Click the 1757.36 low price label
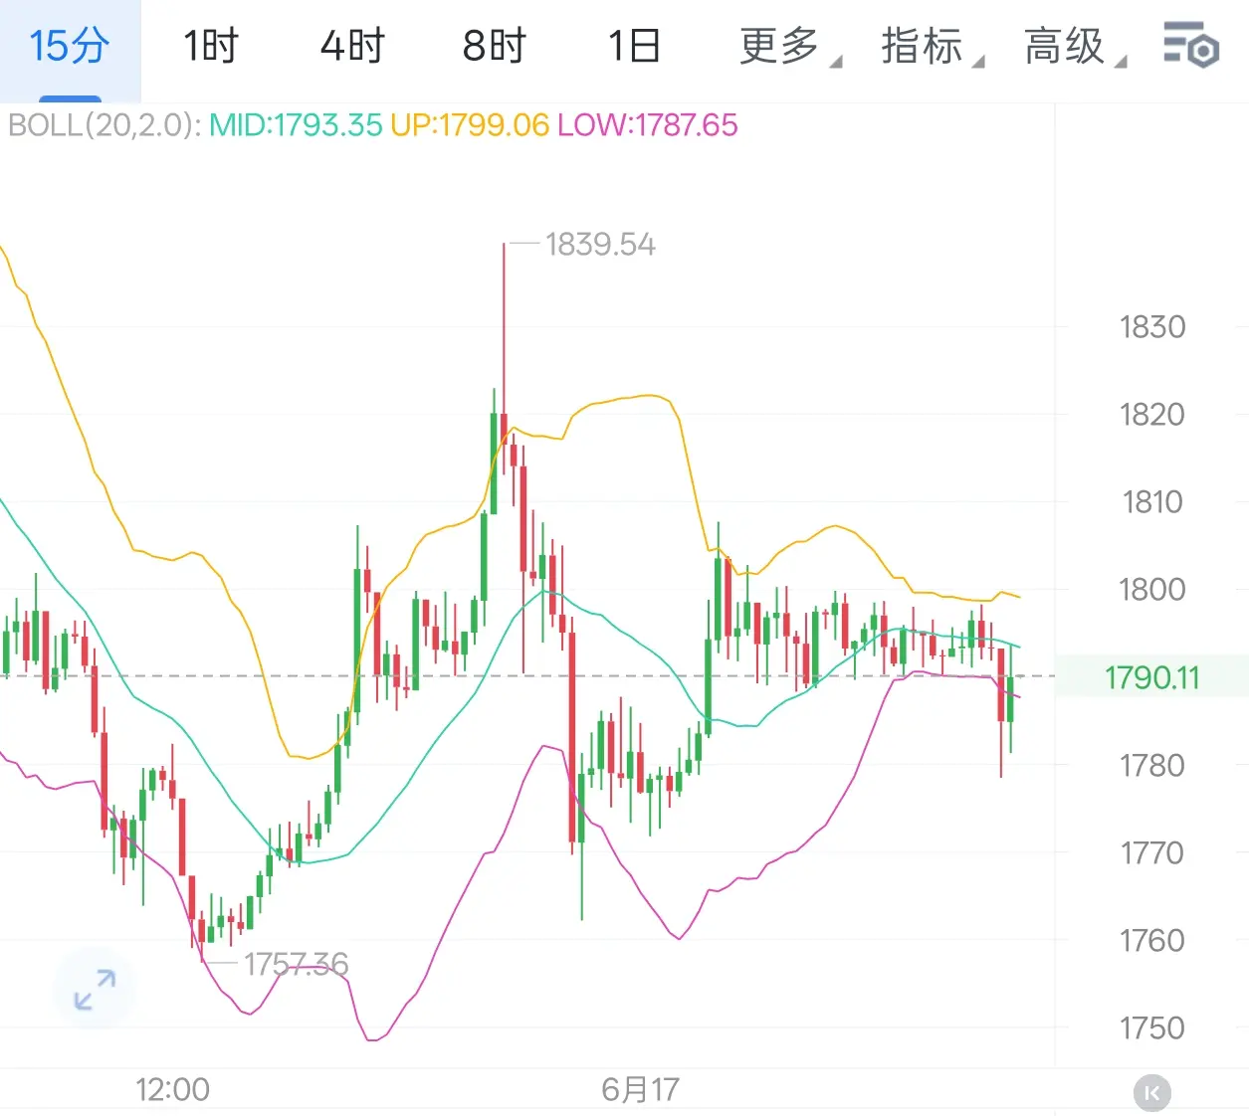The height and width of the screenshot is (1116, 1249). [297, 964]
